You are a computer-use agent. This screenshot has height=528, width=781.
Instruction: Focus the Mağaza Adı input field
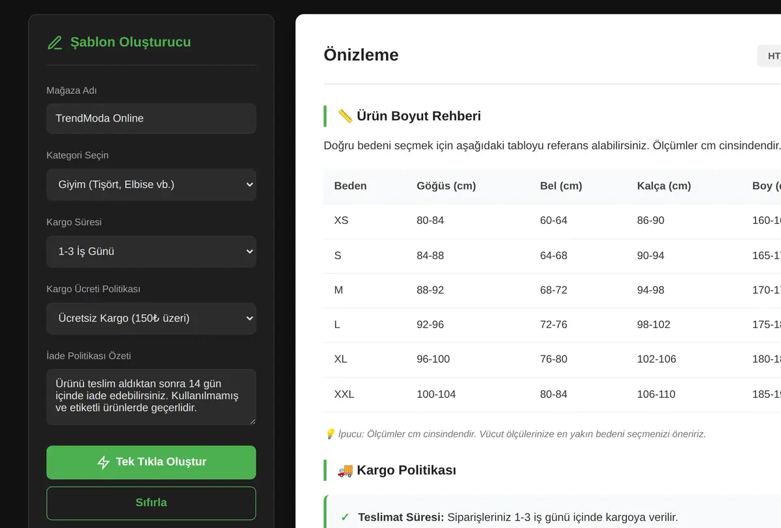point(151,118)
